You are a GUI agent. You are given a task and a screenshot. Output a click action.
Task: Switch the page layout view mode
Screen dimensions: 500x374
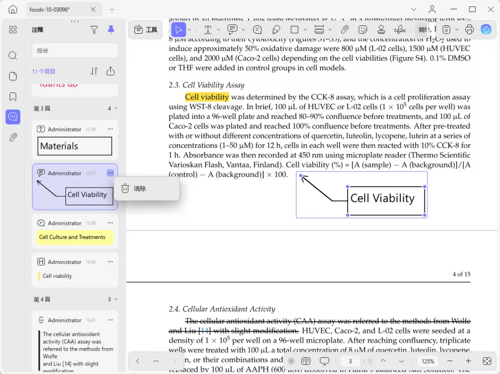[306, 361]
